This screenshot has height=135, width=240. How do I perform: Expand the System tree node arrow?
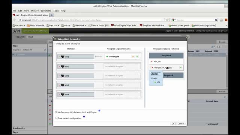pos(13,54)
